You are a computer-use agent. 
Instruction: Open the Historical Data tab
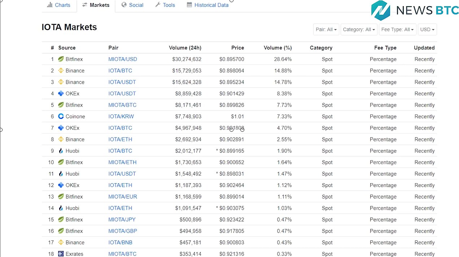[207, 5]
